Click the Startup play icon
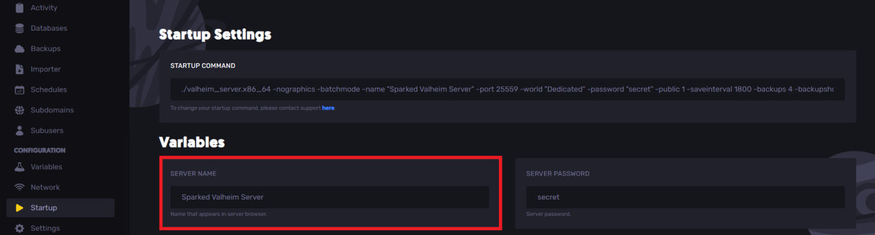 19,208
